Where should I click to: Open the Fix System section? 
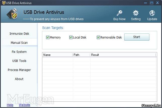[x=19, y=52]
